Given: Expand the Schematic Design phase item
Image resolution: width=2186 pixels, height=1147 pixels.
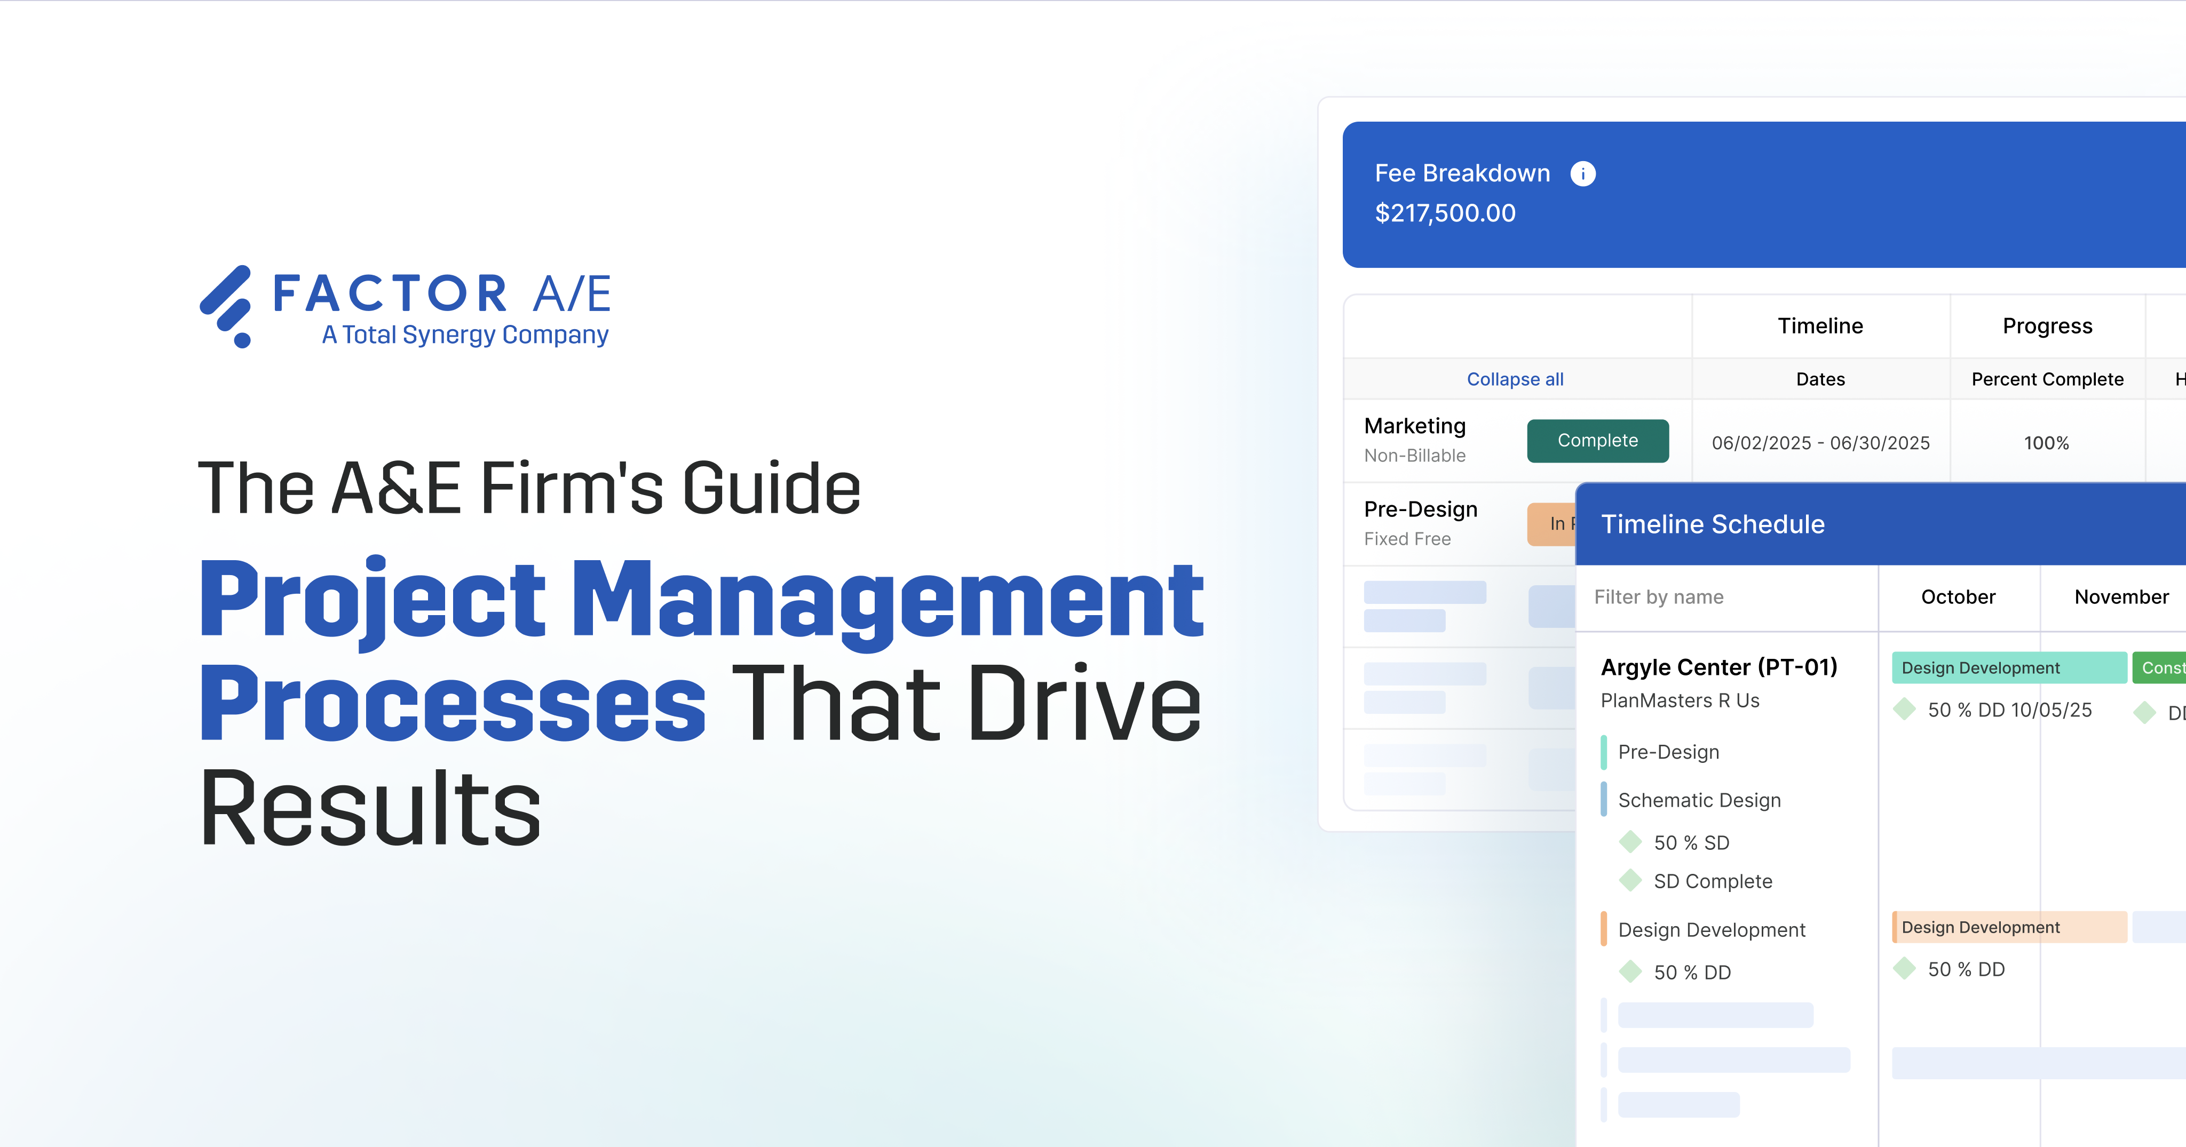Looking at the screenshot, I should (x=1699, y=800).
